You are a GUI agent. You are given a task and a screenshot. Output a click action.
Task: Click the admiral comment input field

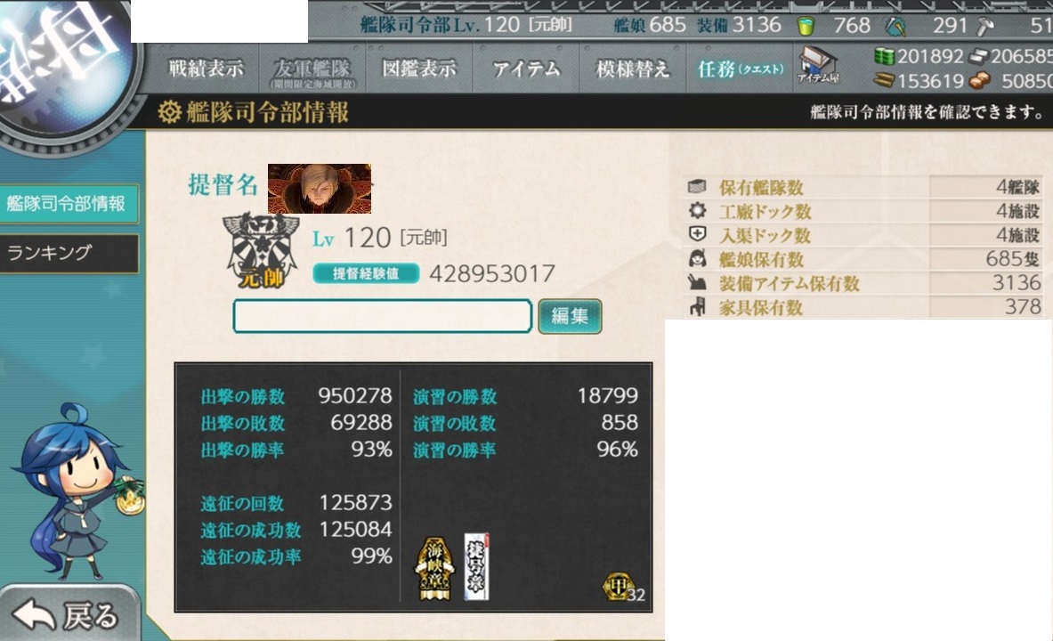point(383,316)
